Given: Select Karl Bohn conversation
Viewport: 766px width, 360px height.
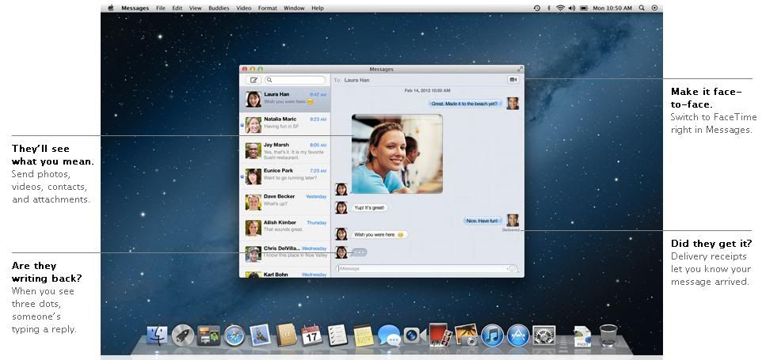Looking at the screenshot, I should point(285,273).
